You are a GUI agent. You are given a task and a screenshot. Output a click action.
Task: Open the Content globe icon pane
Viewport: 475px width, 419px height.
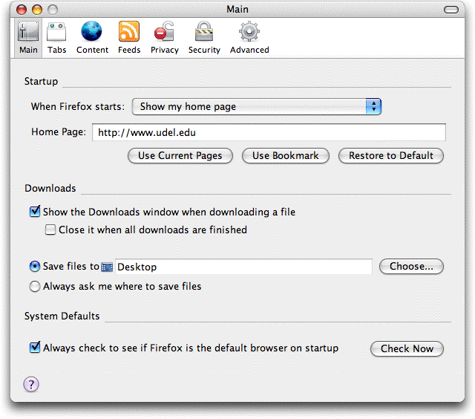point(91,31)
